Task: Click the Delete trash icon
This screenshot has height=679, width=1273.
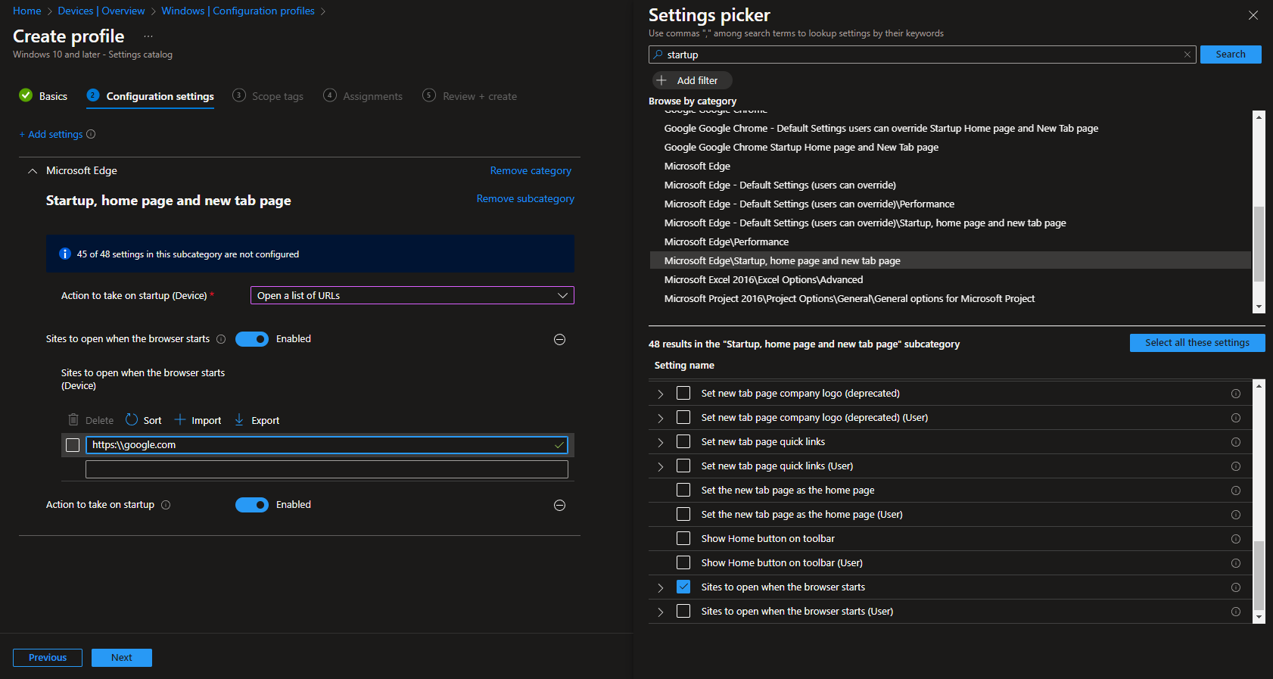Action: [73, 420]
